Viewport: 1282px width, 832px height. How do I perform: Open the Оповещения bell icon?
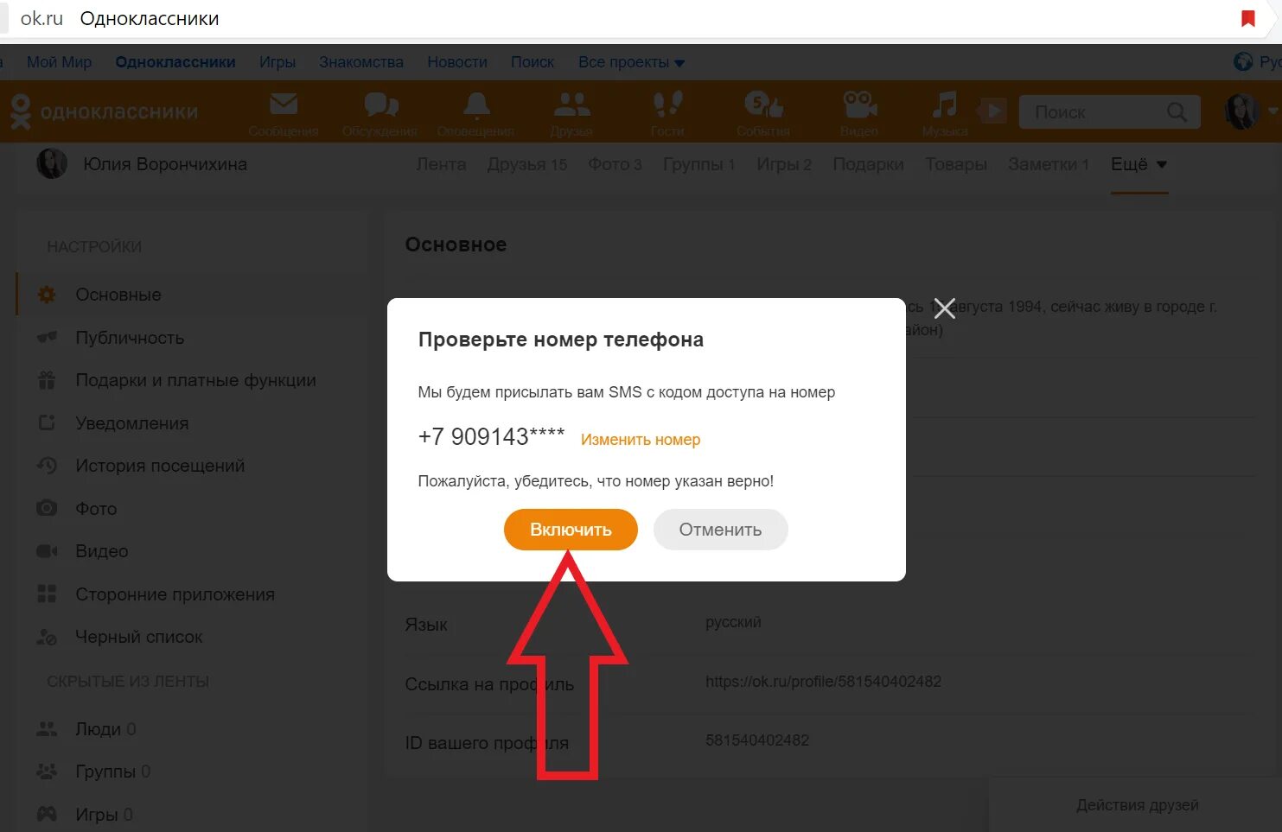click(x=476, y=105)
